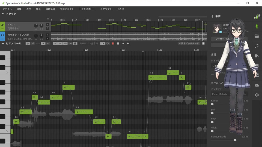262x147 pixels.
Task: Open the スクリプト menu
Action: 106,9
